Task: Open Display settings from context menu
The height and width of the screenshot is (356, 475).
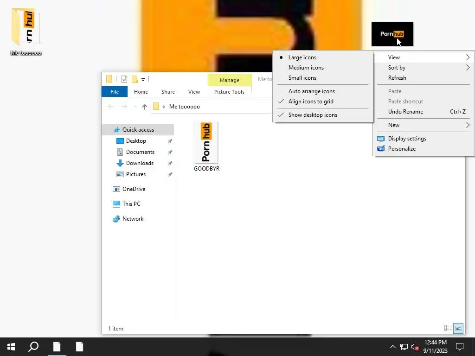Action: [424, 139]
